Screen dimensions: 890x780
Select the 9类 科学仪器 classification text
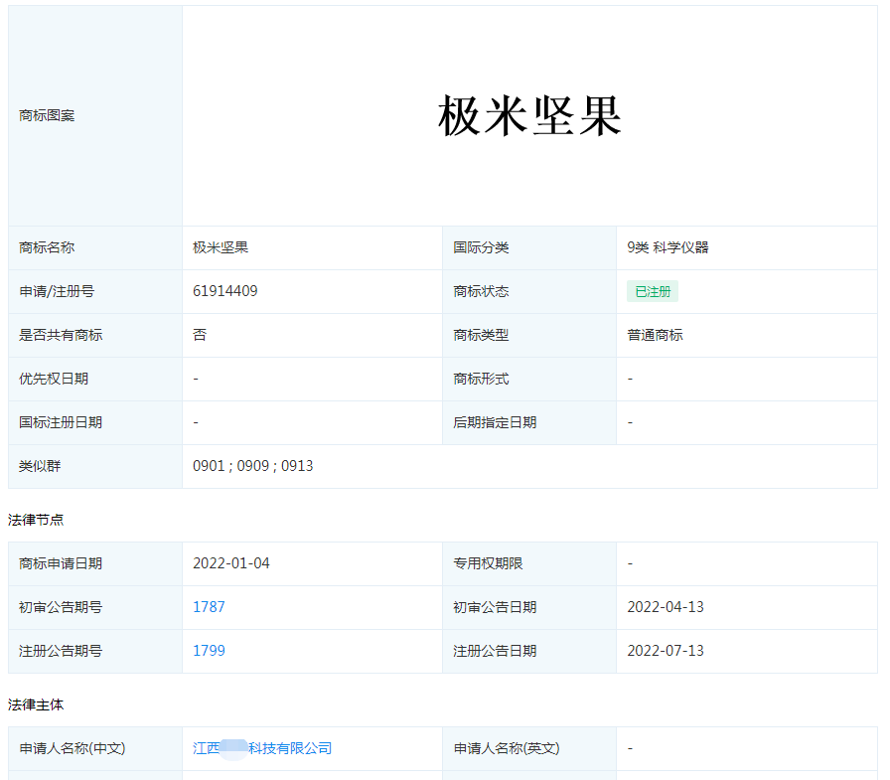pos(667,247)
